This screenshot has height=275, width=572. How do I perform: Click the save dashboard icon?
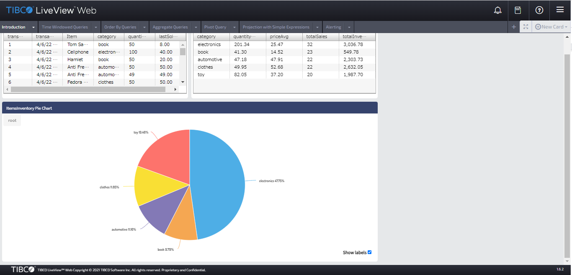pos(518,10)
